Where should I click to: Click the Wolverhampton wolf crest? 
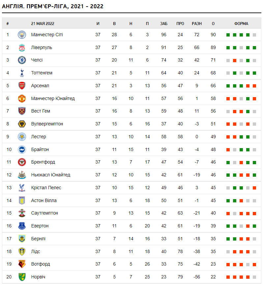click(22, 124)
